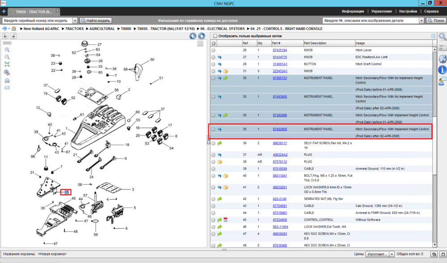Viewport: 447px width, 263px height.
Task: Open the previous assembly with the left-arrow page icon
Action: pyautogui.click(x=5, y=36)
